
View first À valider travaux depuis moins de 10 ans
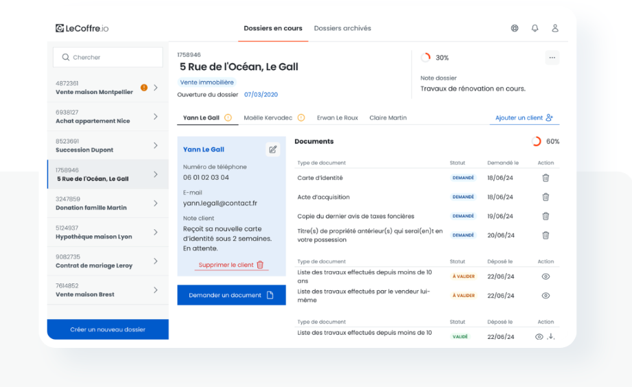pyautogui.click(x=546, y=277)
